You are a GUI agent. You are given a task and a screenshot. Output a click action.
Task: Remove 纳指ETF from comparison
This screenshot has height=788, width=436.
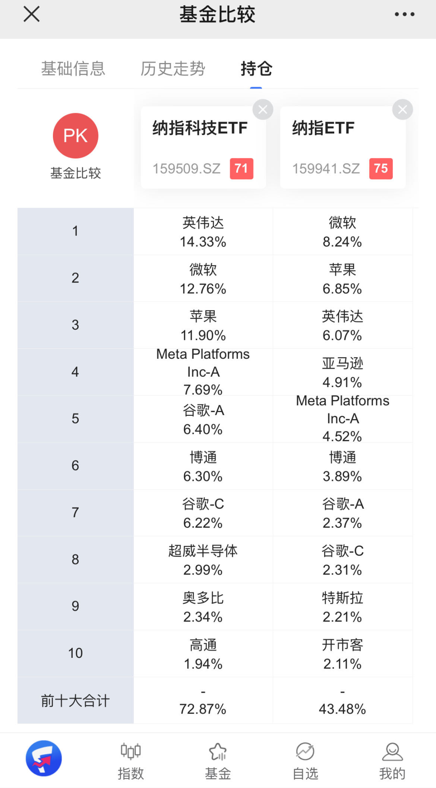[x=402, y=110]
